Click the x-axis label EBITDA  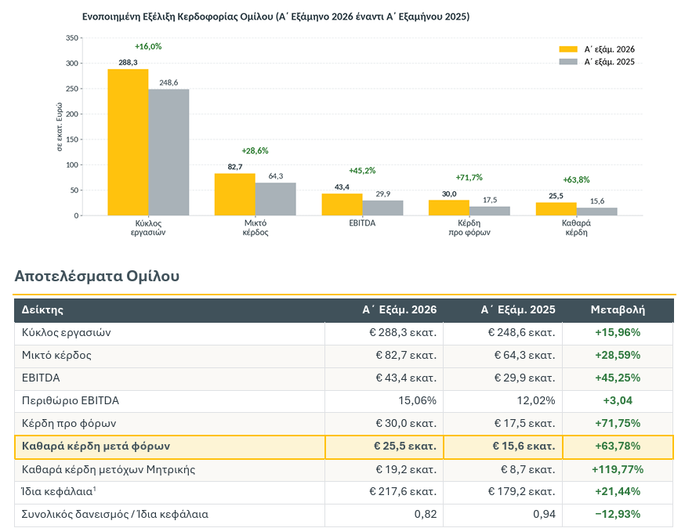coord(362,222)
